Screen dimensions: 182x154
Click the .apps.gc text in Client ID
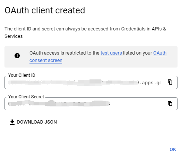coord(150,83)
